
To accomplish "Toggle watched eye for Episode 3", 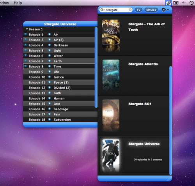I will pyautogui.click(x=25, y=39).
